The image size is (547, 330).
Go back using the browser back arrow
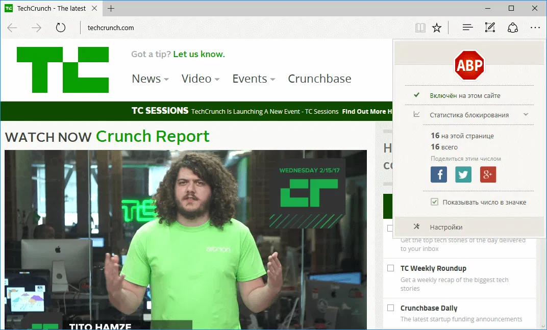(x=12, y=28)
